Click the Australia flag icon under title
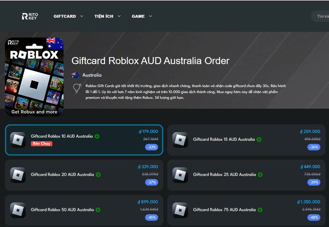 [76, 75]
